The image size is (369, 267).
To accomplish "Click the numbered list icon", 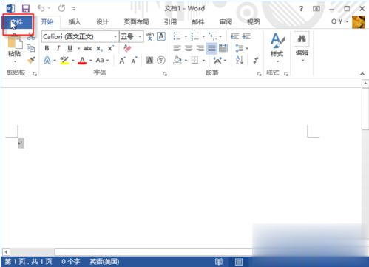I will coord(195,36).
